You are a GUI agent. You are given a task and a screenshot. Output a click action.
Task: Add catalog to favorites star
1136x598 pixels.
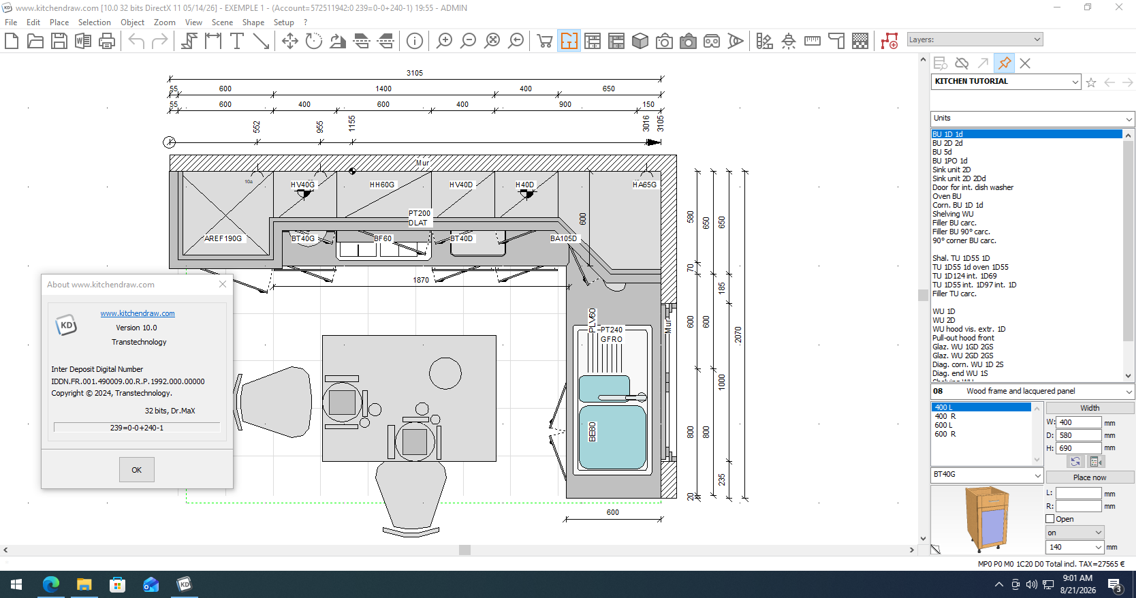pos(1091,82)
